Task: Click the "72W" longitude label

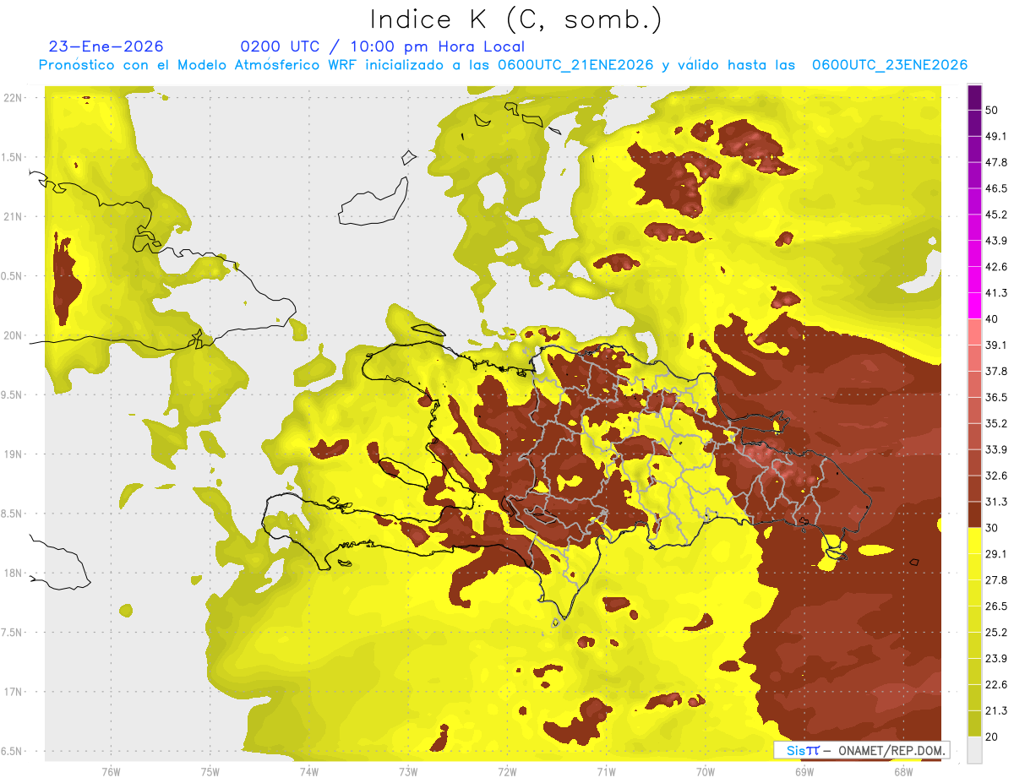Action: point(507,771)
